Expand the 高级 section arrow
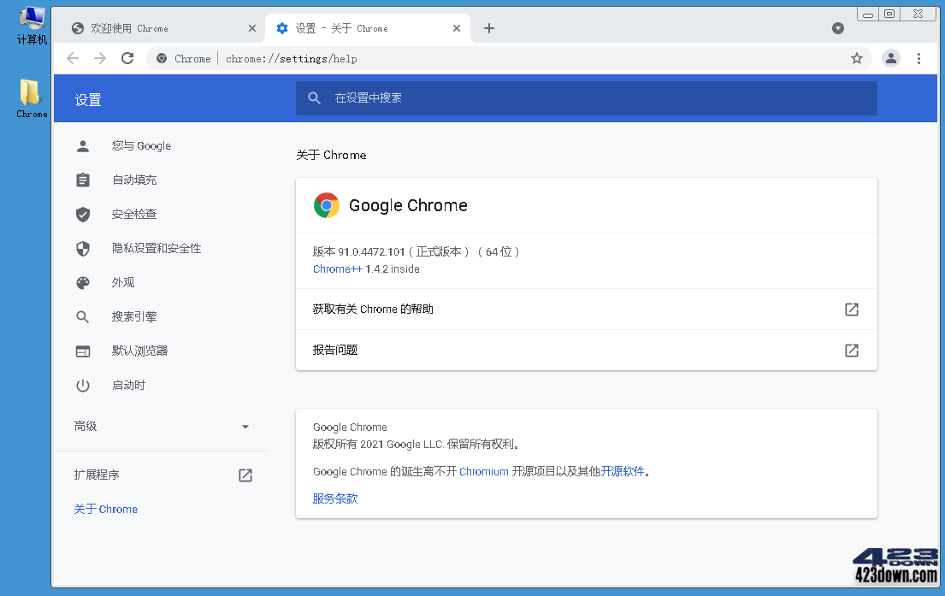Image resolution: width=945 pixels, height=596 pixels. coord(245,427)
